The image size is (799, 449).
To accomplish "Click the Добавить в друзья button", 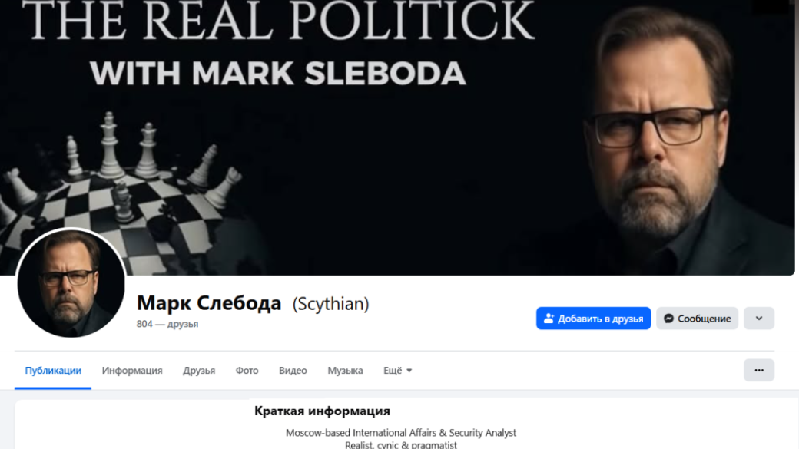I will [x=593, y=319].
